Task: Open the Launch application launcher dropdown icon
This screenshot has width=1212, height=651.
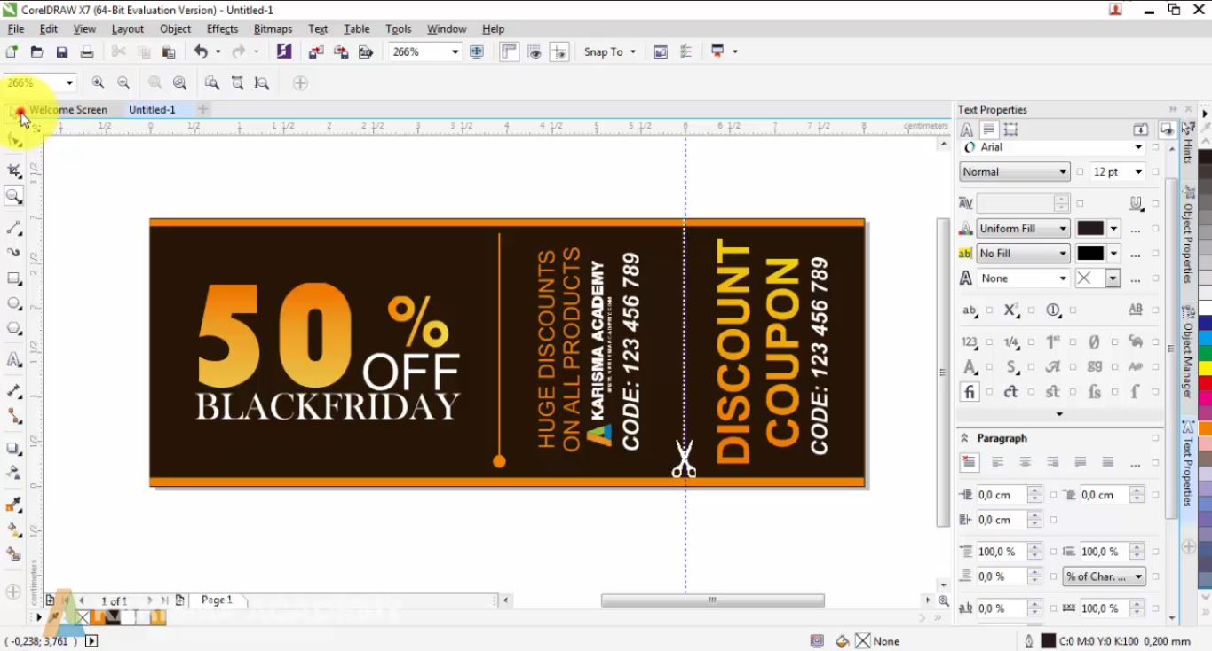Action: tap(725, 52)
